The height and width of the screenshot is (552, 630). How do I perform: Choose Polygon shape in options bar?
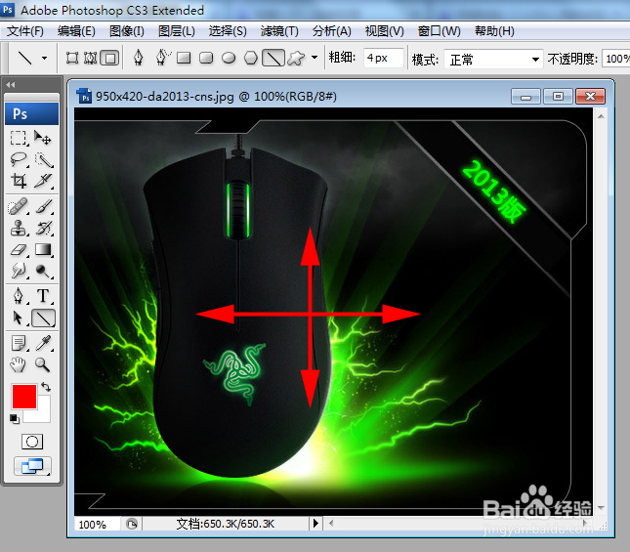(251, 58)
